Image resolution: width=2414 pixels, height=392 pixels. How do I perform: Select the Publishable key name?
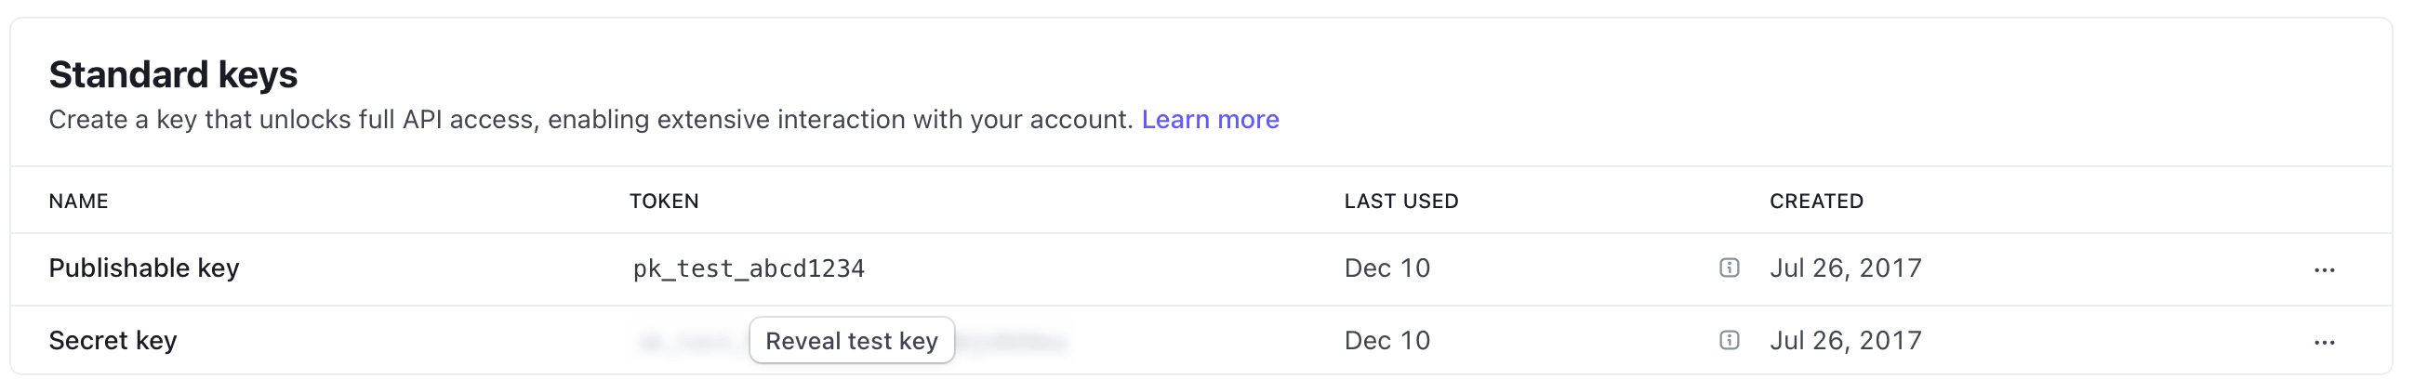pyautogui.click(x=144, y=268)
